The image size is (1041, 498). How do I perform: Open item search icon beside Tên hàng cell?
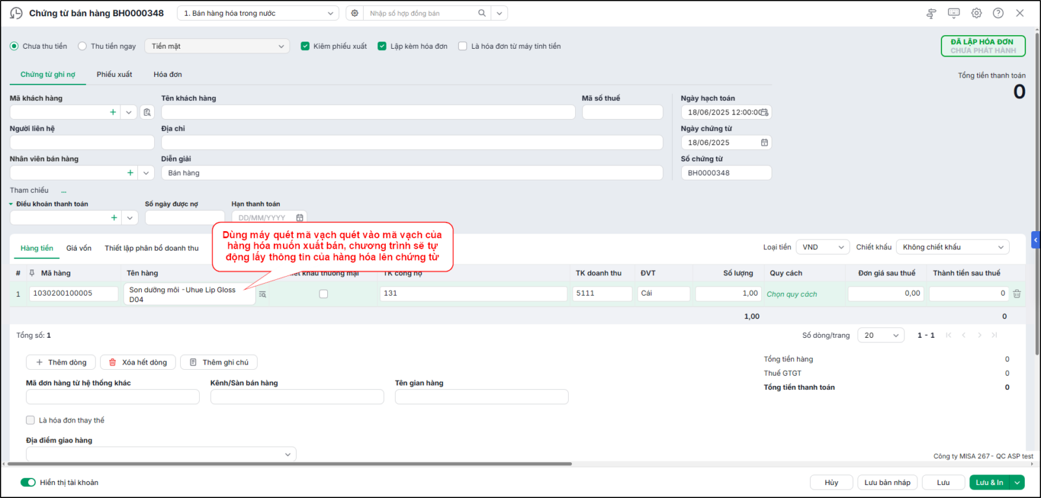tap(262, 294)
